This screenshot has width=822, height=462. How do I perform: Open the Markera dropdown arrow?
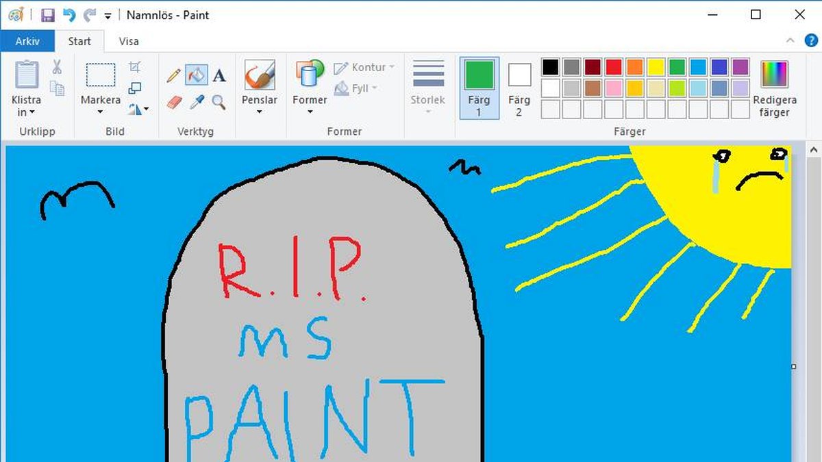[100, 113]
